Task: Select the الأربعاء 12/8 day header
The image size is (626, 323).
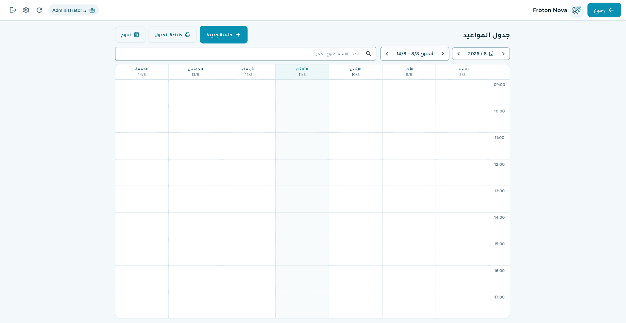Action: (x=249, y=72)
